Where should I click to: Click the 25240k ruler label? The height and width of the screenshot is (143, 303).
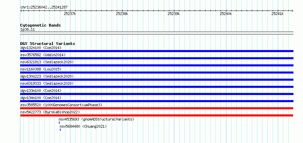point(226,14)
